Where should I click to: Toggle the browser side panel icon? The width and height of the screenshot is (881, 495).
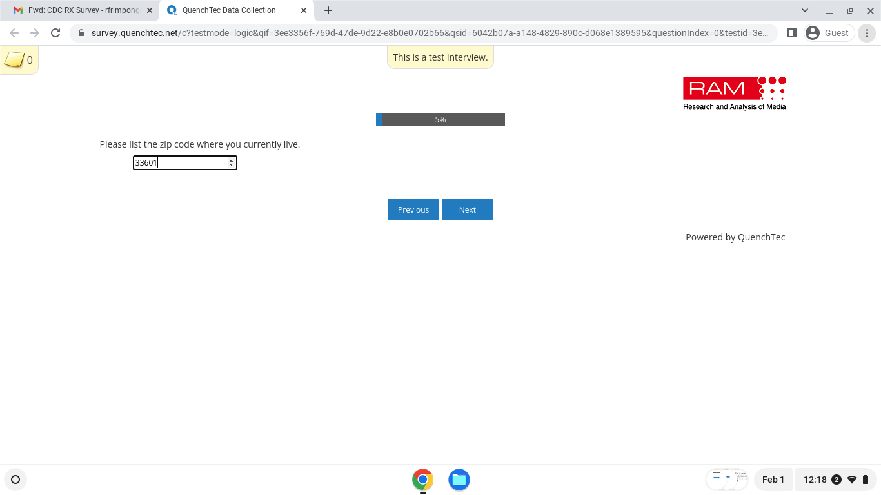point(792,33)
